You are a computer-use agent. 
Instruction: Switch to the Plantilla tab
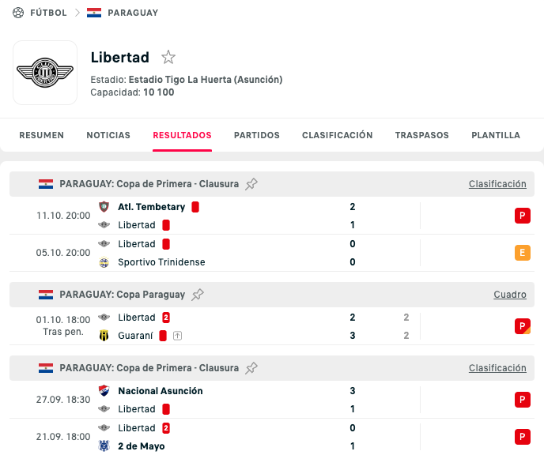496,135
